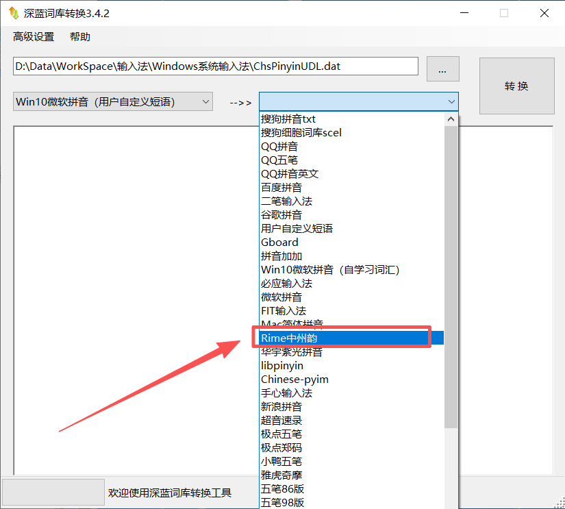
Task: Select the highlighted Rime中州韵 option
Action: (x=352, y=338)
